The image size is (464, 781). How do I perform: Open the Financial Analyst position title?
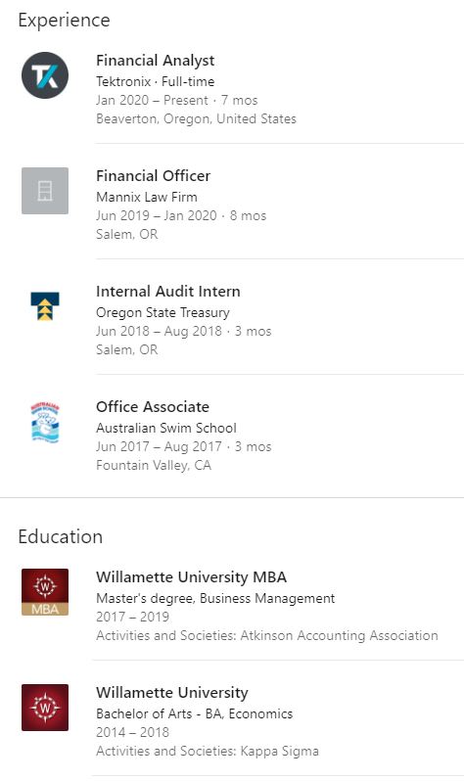[155, 61]
